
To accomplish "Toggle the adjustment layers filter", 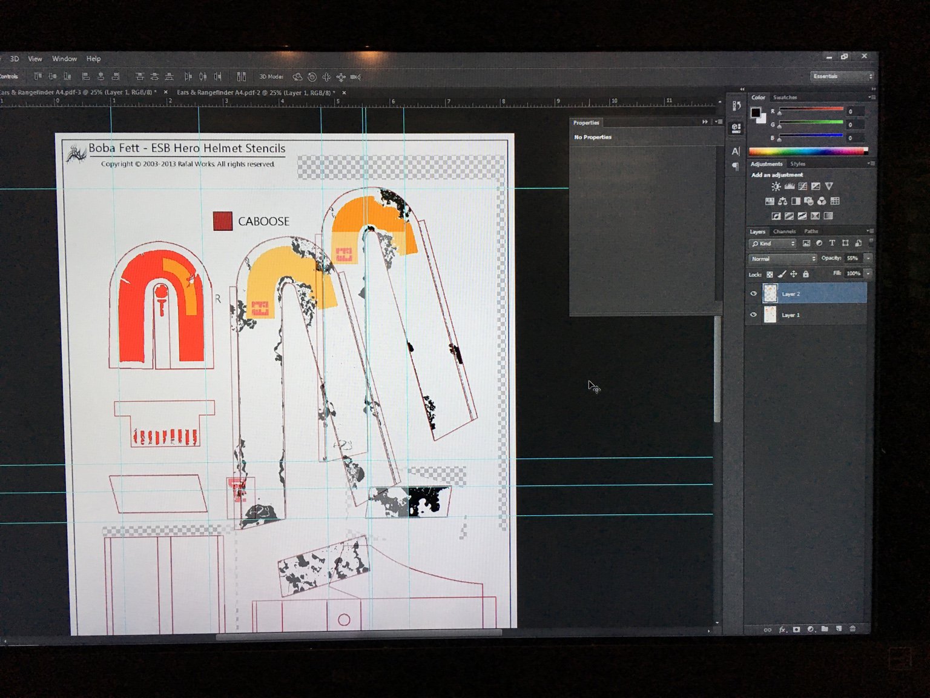I will click(819, 244).
